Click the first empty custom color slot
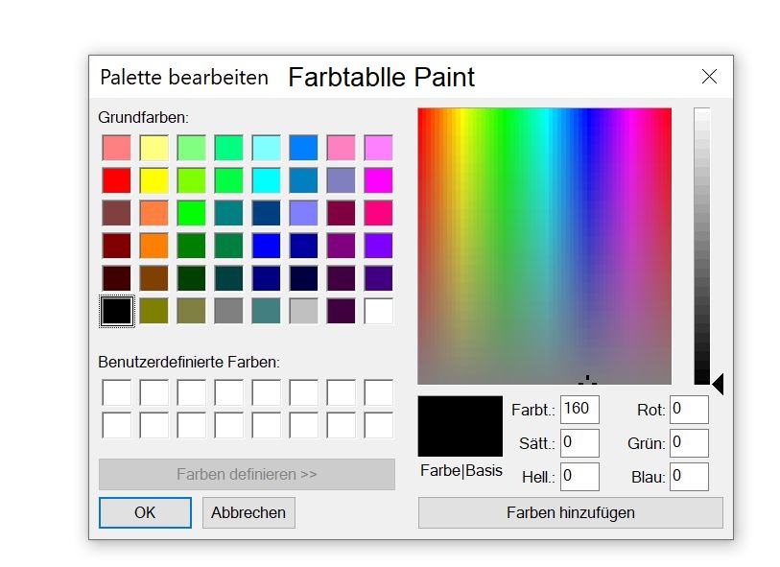 (116, 392)
